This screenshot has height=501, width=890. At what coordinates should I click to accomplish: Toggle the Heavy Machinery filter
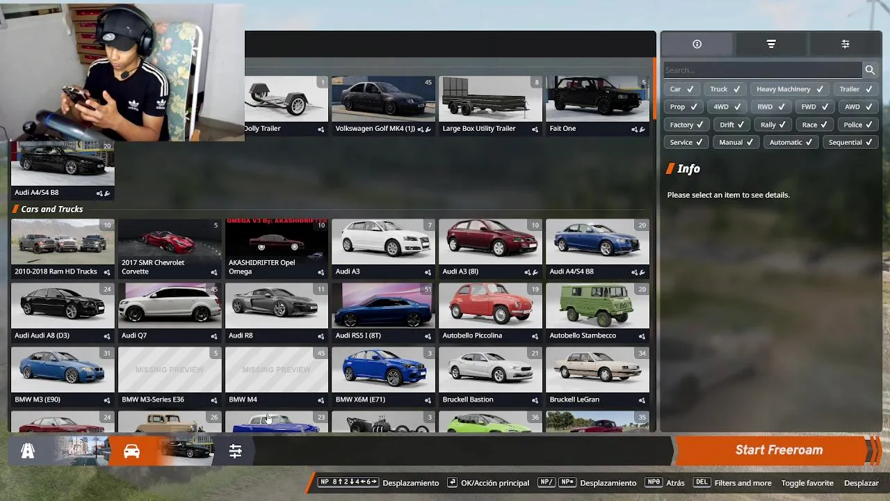tap(789, 89)
